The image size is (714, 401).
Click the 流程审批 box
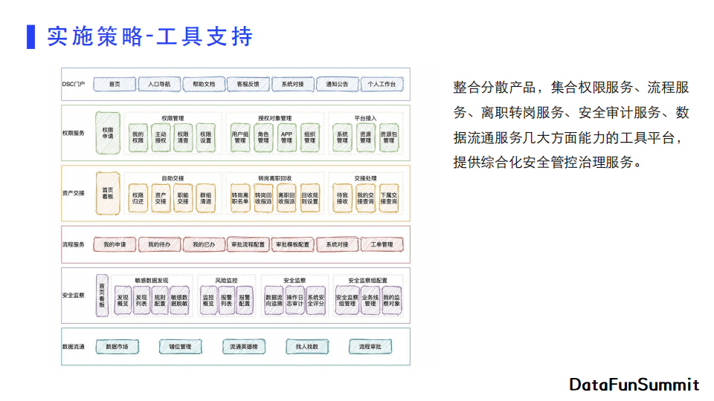[370, 347]
